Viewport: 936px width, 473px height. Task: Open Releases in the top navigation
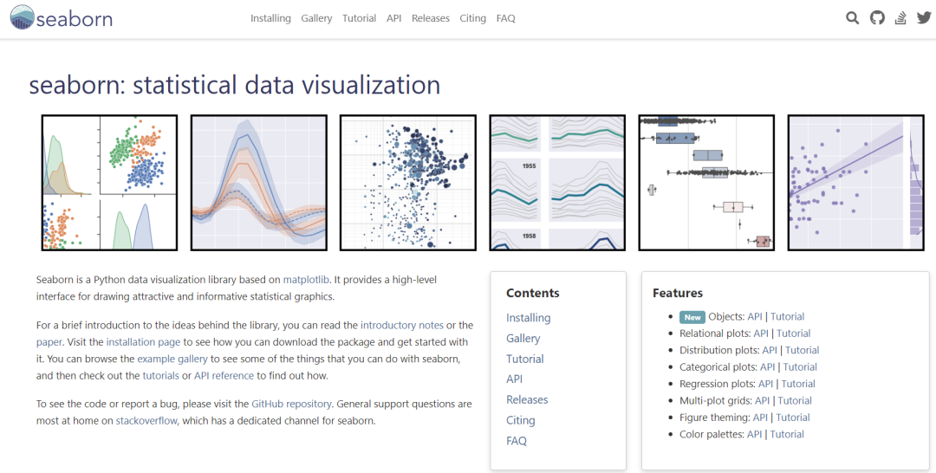431,18
